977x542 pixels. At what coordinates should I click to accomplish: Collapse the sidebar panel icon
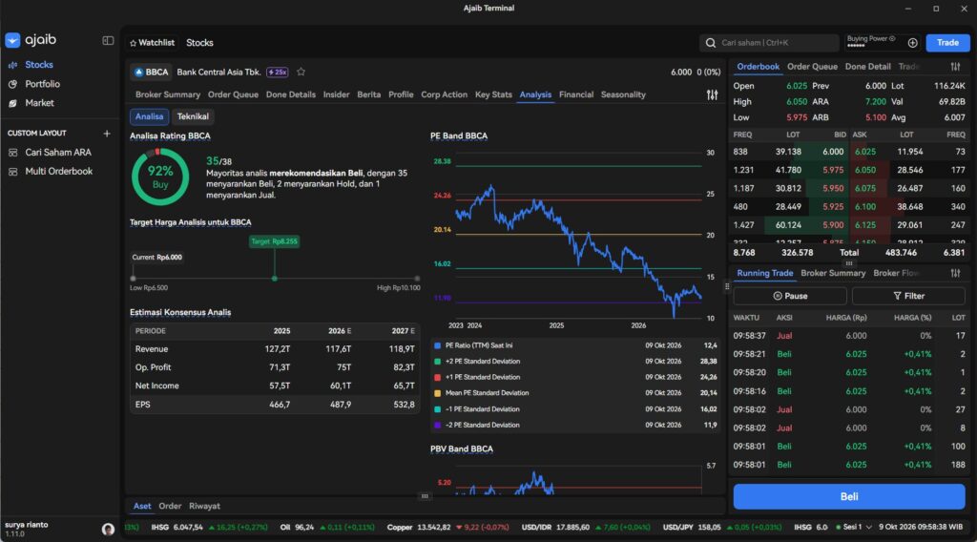point(108,40)
